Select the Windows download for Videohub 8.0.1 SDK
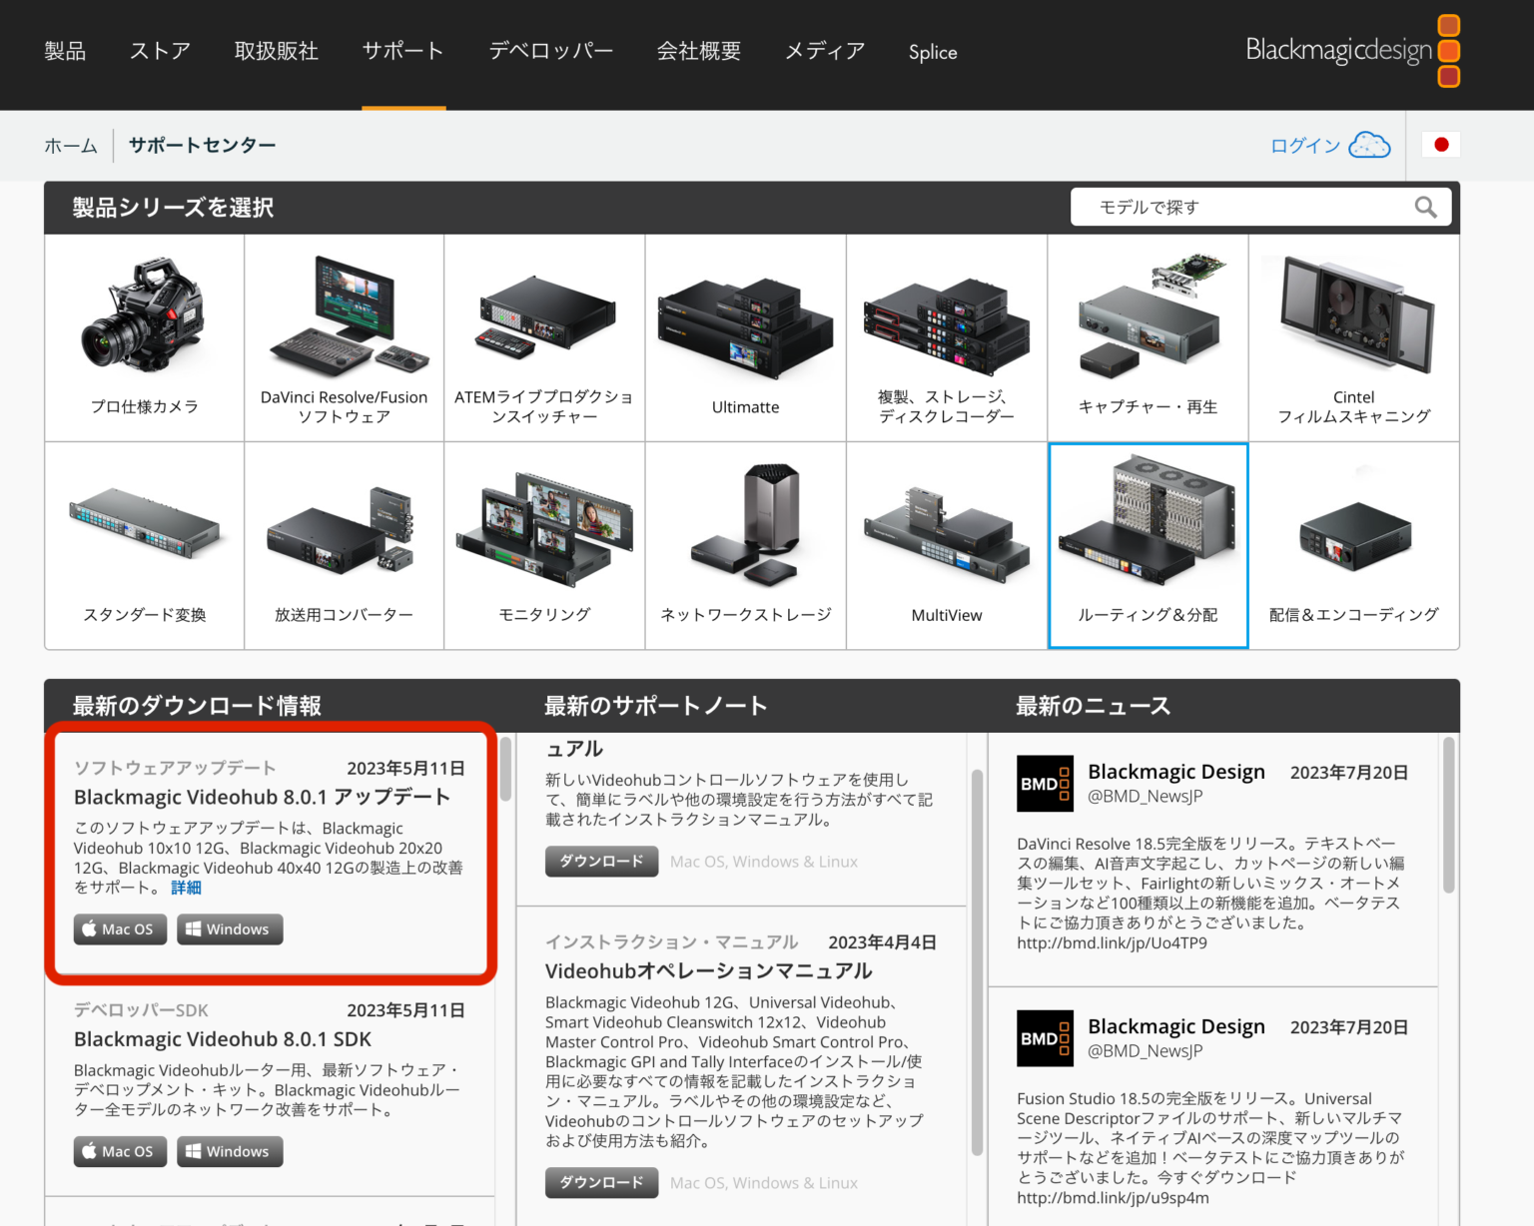 [229, 1151]
